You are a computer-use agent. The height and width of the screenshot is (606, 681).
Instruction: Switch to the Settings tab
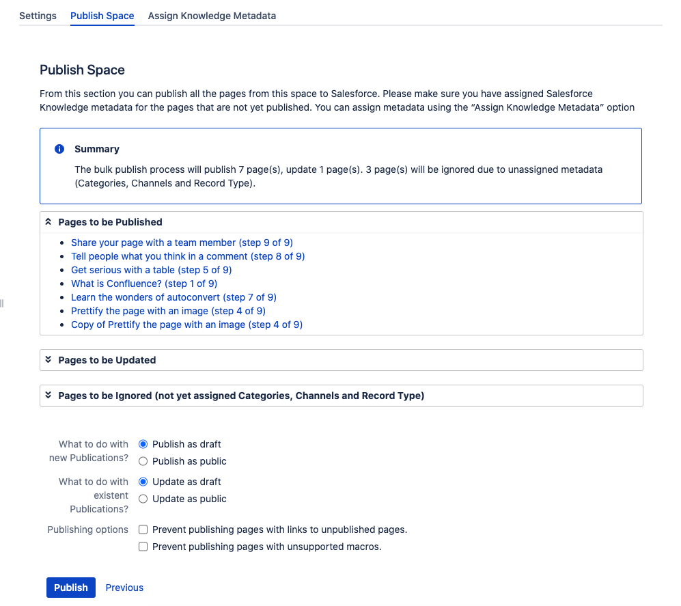pos(38,16)
